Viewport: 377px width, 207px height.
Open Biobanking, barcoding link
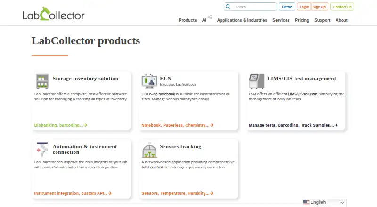[61, 125]
